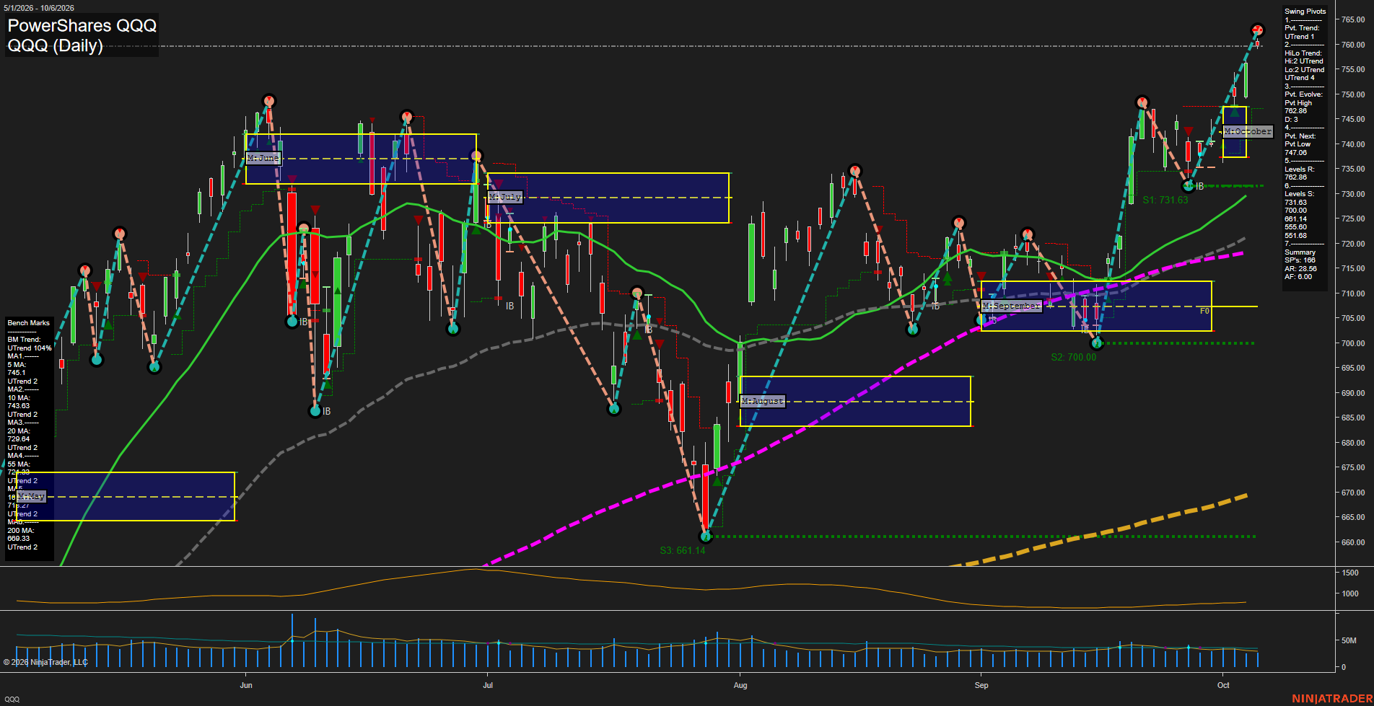This screenshot has width=1374, height=706.
Task: Click the Oct label on the time axis
Action: point(1223,685)
